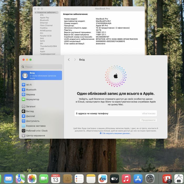
Task: Open the Apple TV app in the Dock
Action: point(115,179)
